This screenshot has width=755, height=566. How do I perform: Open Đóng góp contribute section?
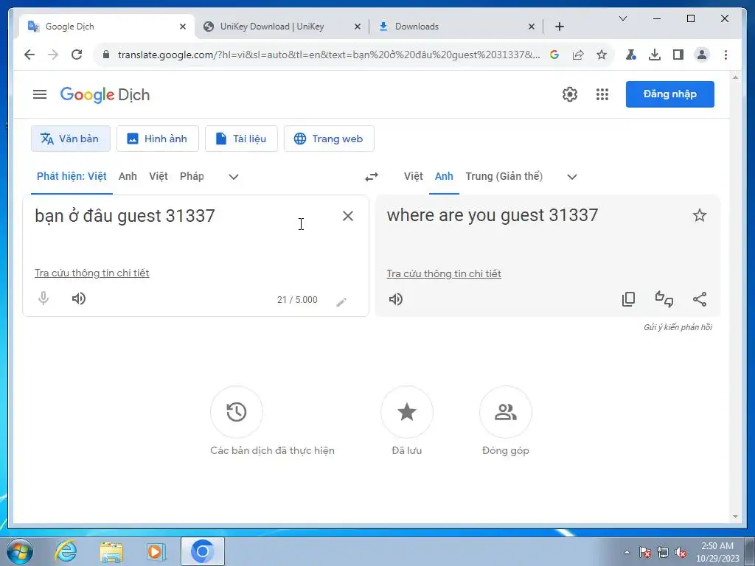tap(506, 412)
